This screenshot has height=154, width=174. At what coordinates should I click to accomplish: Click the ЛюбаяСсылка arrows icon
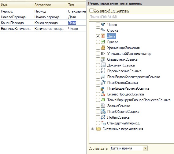click(x=103, y=117)
